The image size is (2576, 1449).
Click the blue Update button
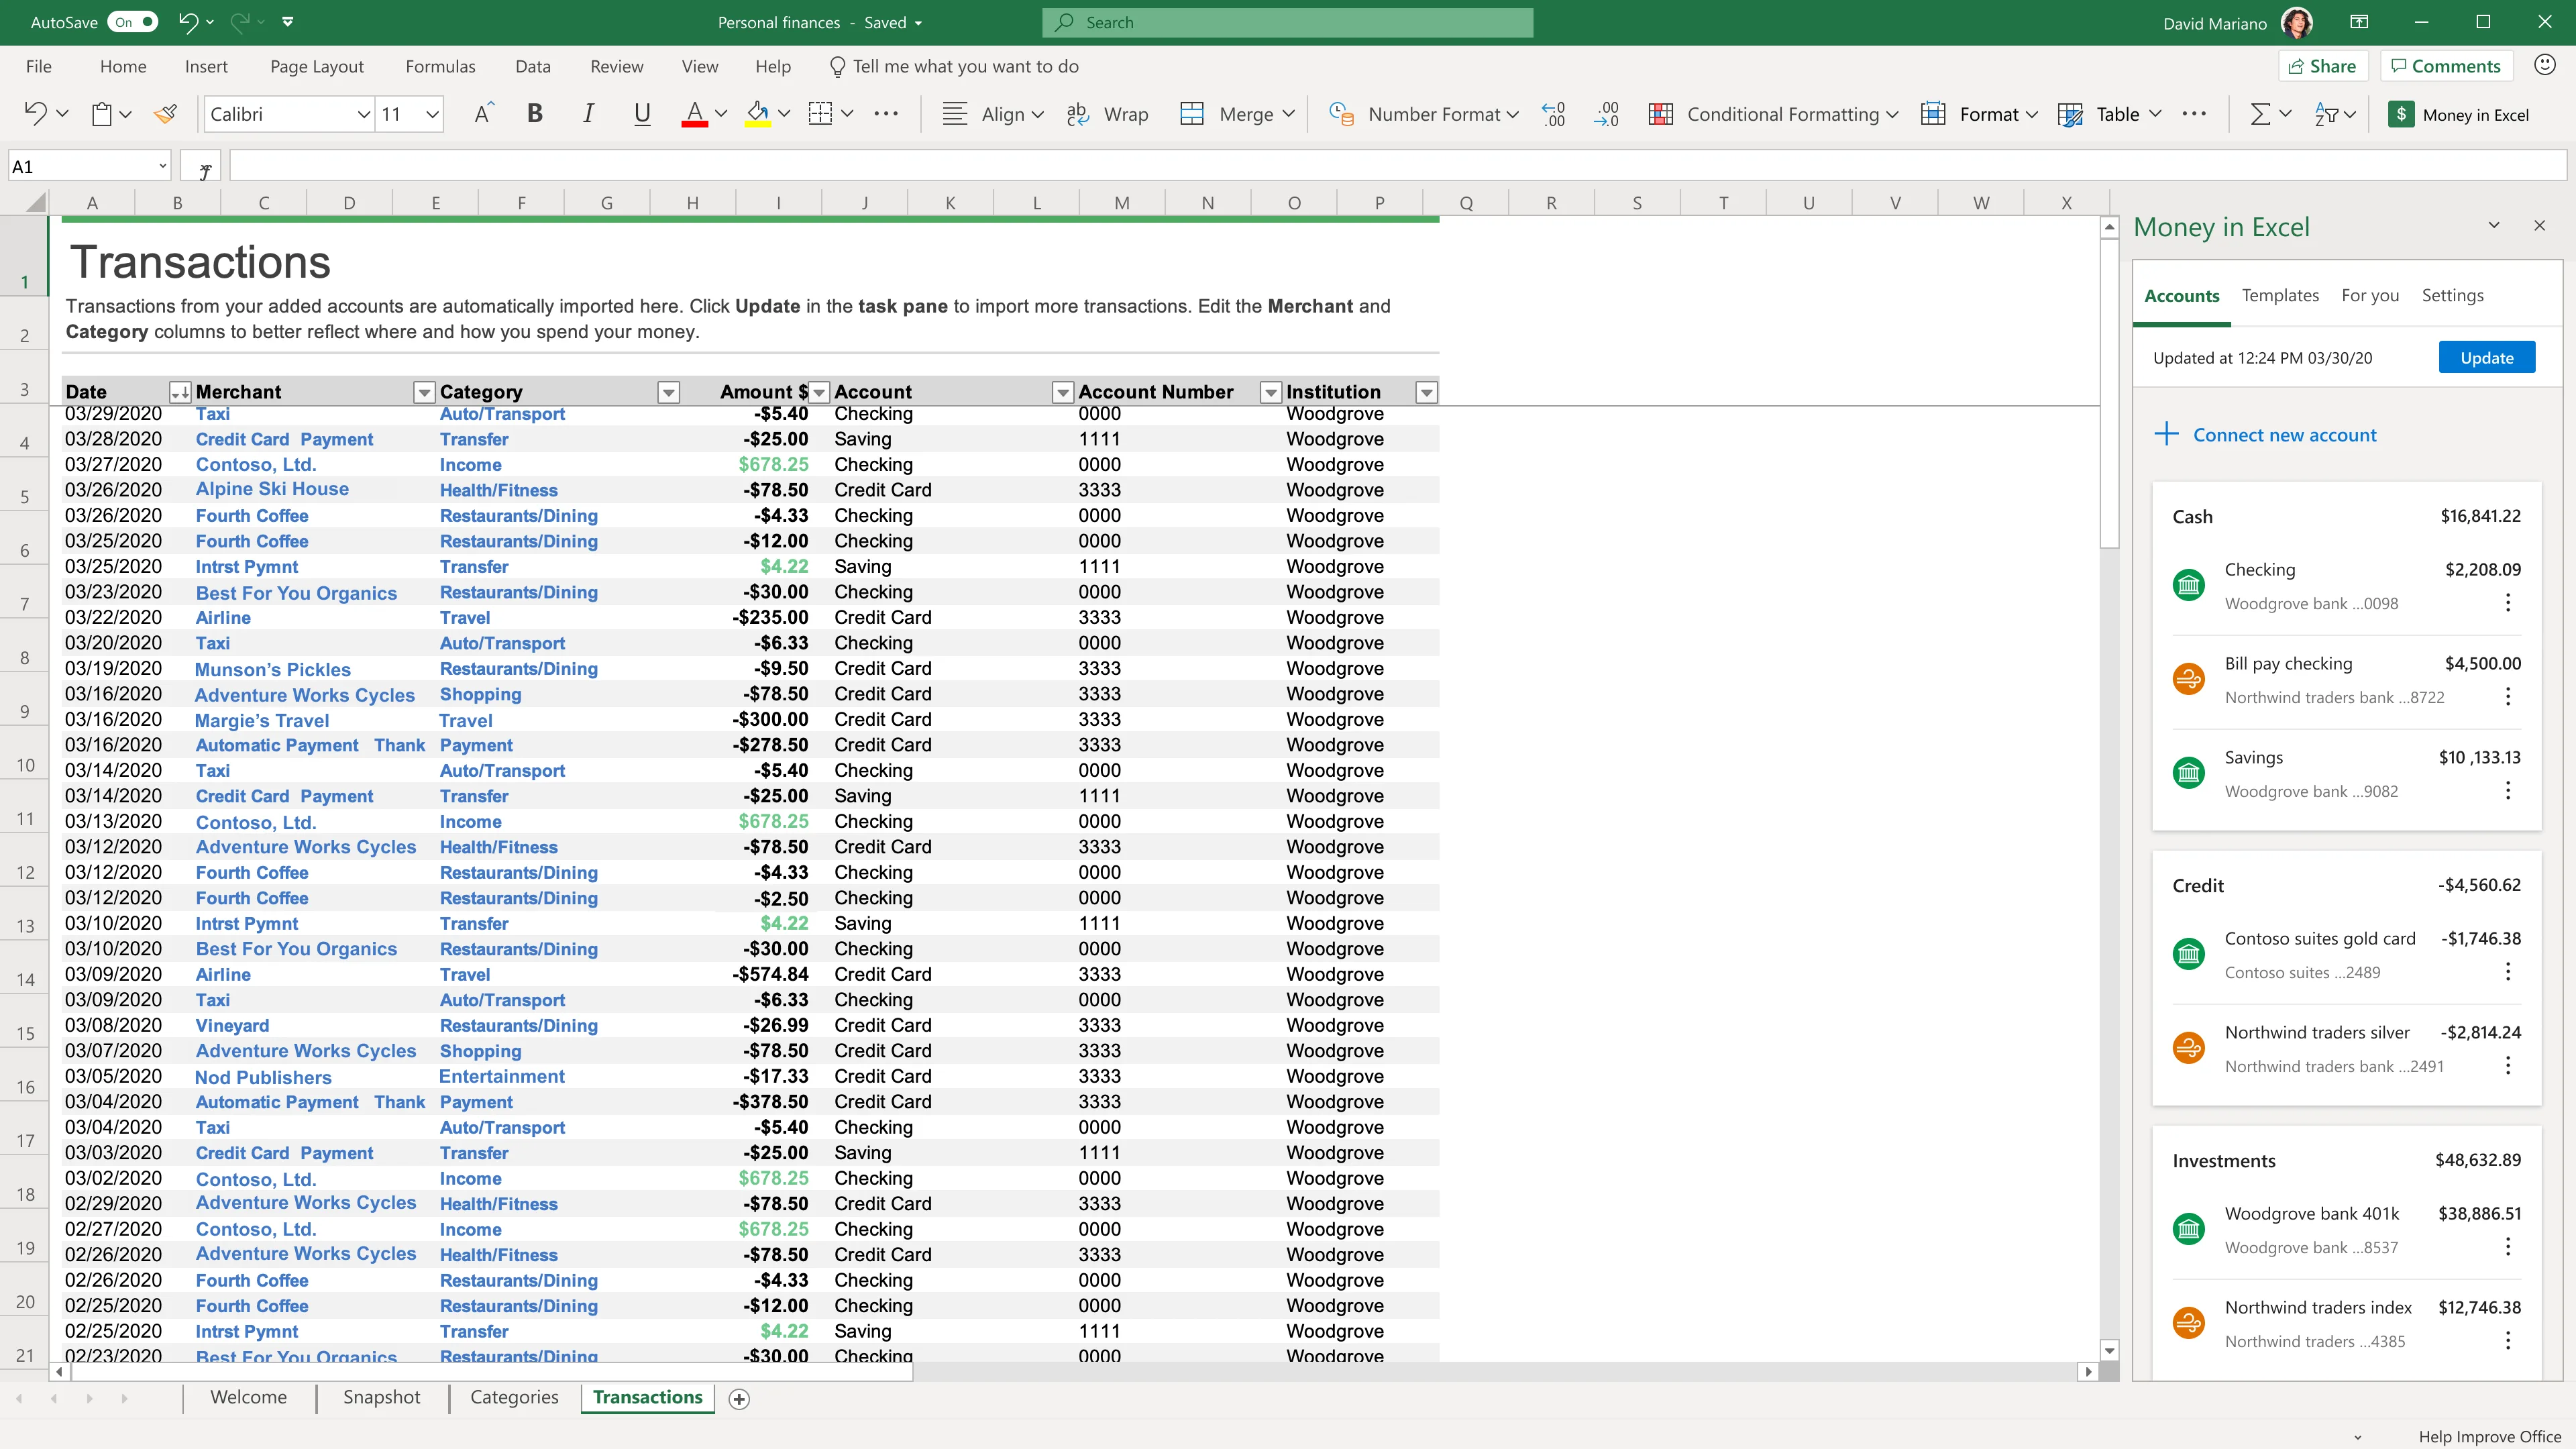(x=2486, y=358)
